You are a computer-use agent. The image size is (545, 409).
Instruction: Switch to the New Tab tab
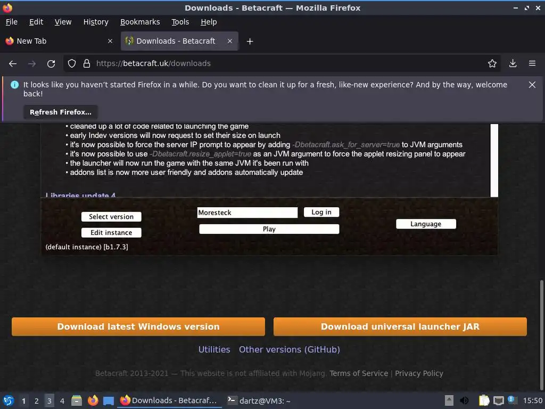click(59, 41)
